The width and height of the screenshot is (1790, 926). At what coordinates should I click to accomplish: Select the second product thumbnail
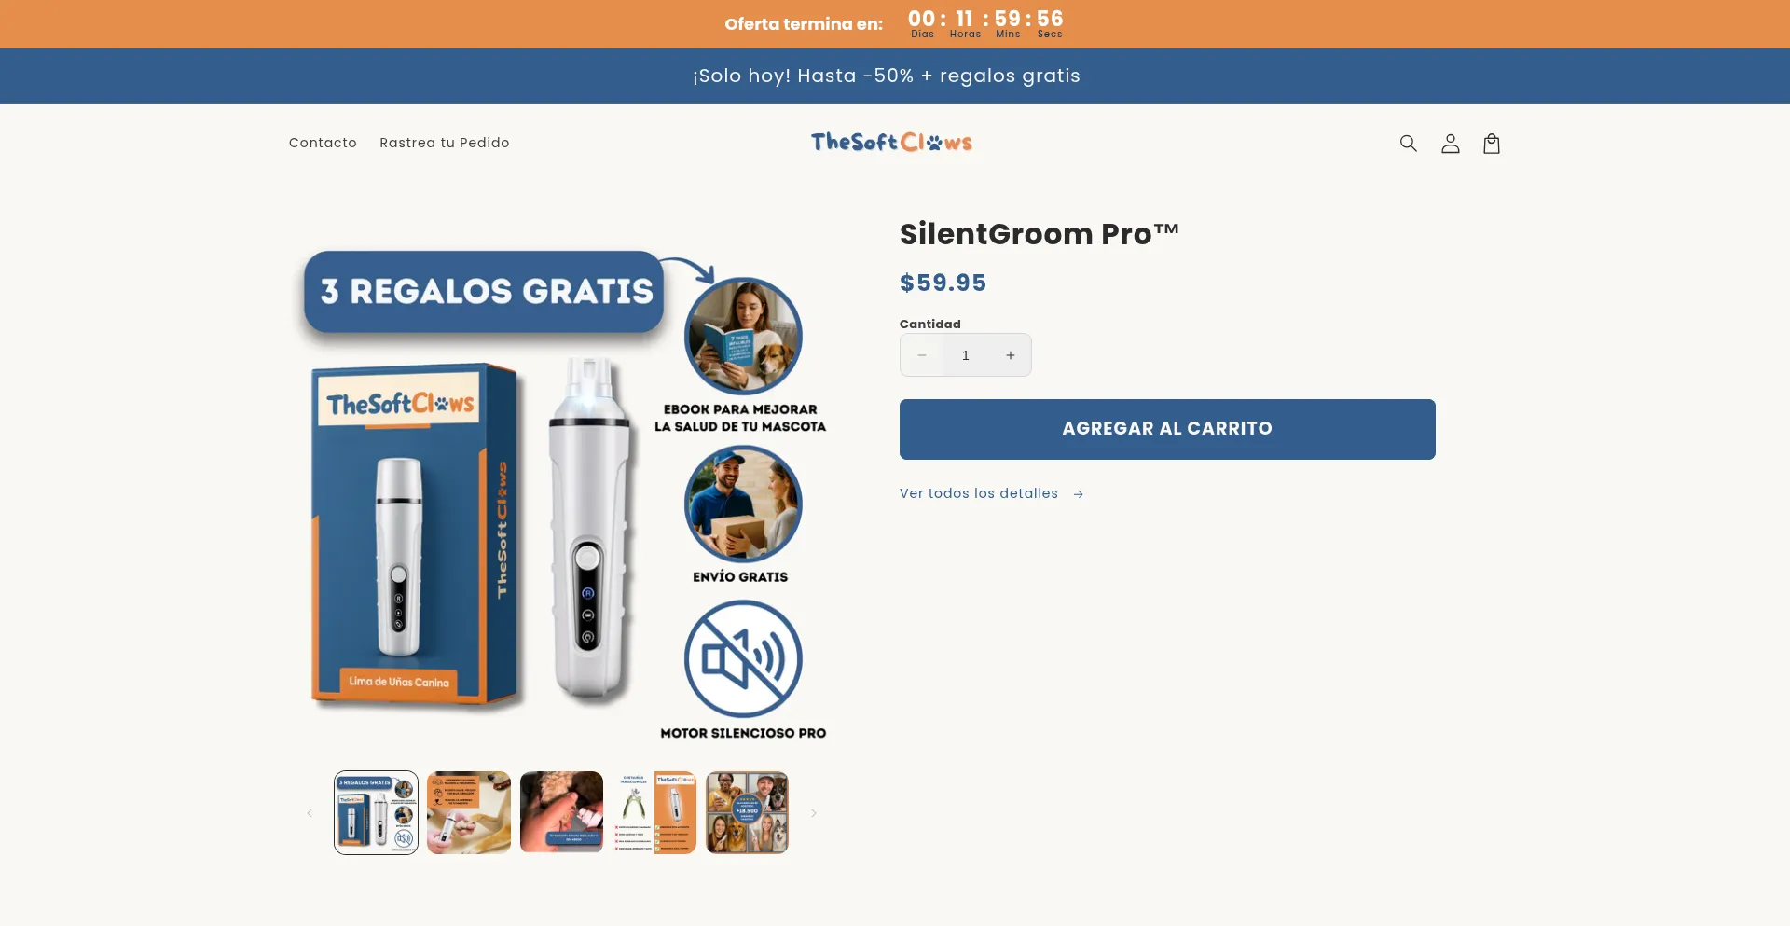tap(469, 812)
